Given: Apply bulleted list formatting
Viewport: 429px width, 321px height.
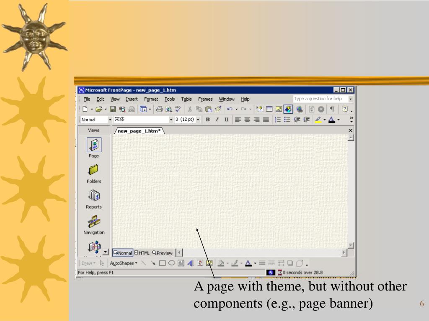Looking at the screenshot, I should click(x=287, y=120).
